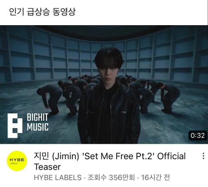
Task: Click the view count '조회수 356만회'
Action: click(x=111, y=177)
